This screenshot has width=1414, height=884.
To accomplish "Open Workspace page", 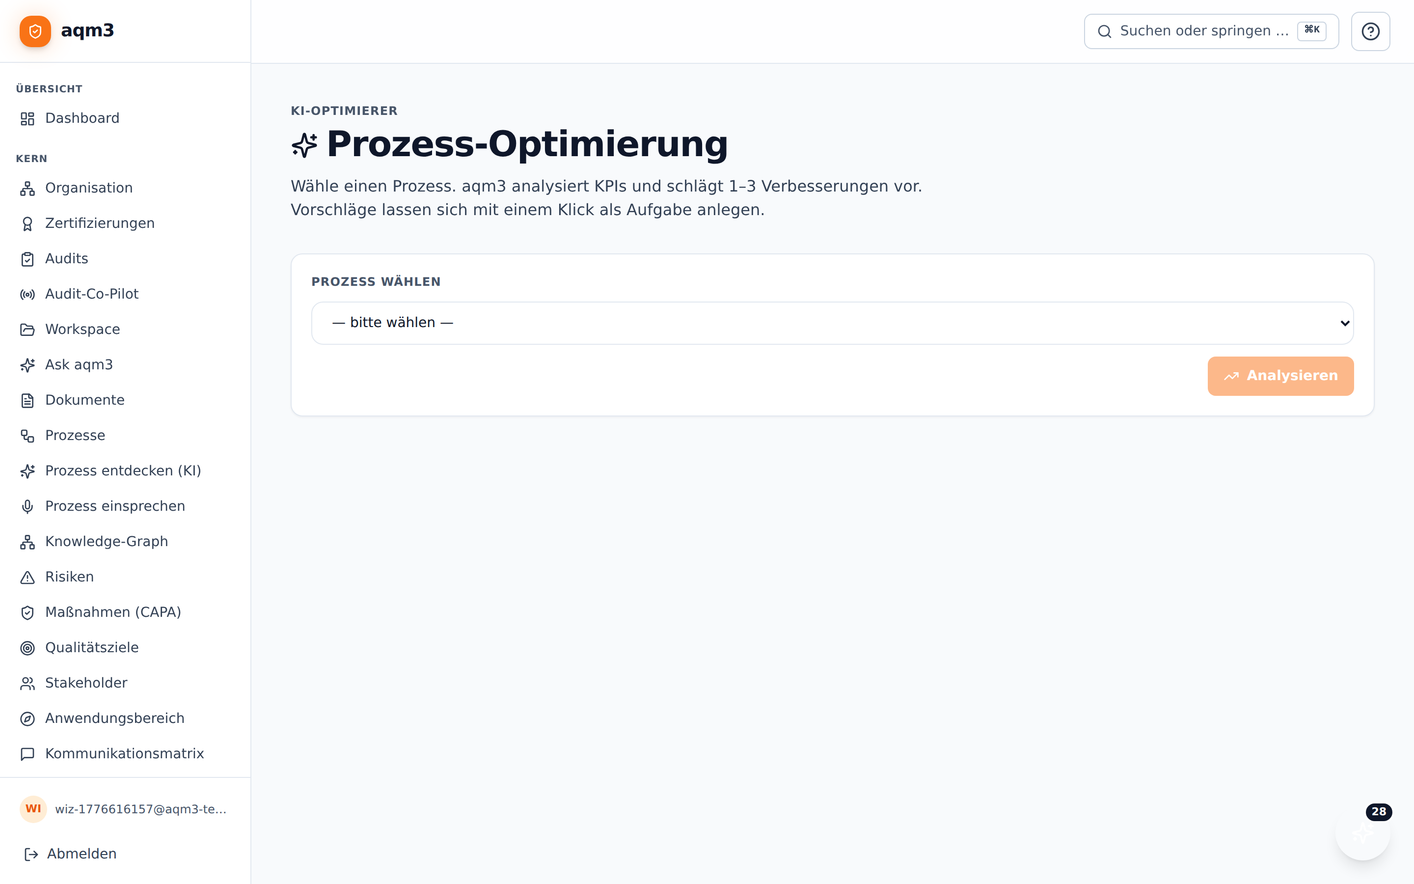I will 125,329.
